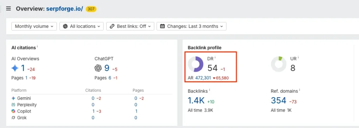Click Grok citations value 0
Screen dimensions: 359x128
click(93, 118)
